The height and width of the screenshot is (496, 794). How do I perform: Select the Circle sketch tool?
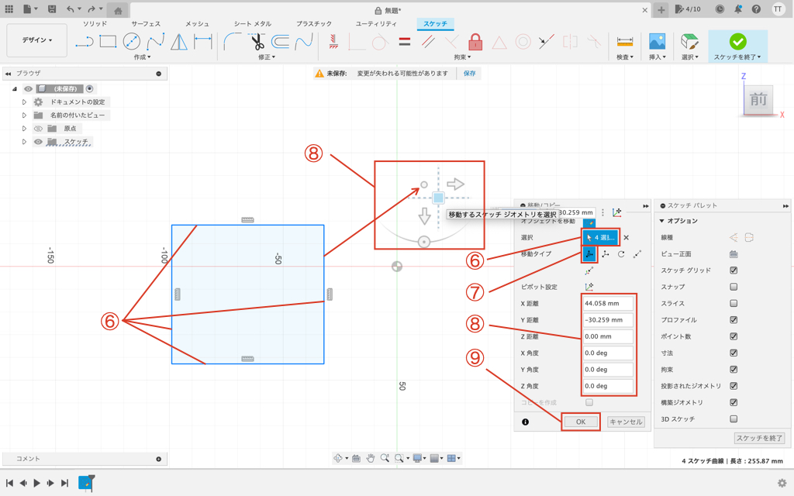click(x=132, y=42)
